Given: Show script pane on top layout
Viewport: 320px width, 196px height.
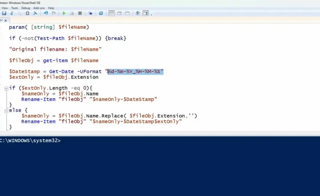Looking at the screenshot, I should 111,13.
